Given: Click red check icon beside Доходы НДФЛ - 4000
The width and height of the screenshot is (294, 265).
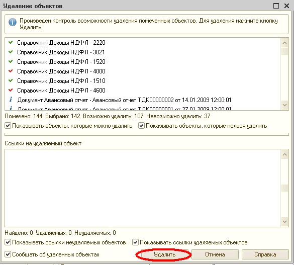Looking at the screenshot, I should click(11, 71).
